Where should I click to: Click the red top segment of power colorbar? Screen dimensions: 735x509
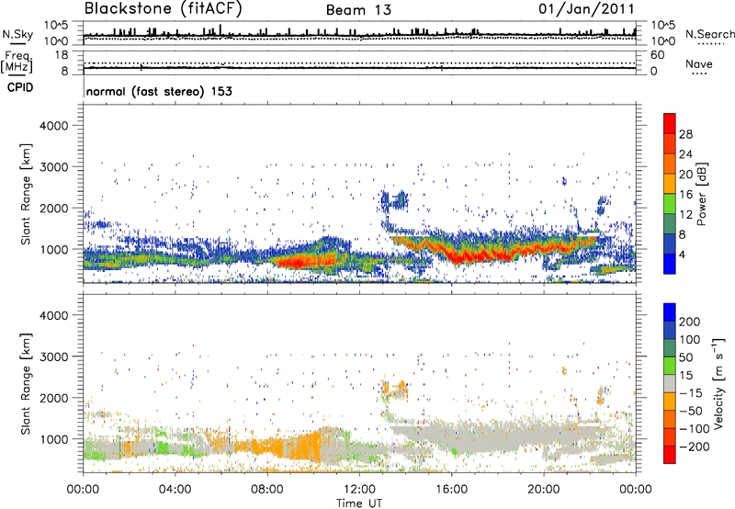670,123
